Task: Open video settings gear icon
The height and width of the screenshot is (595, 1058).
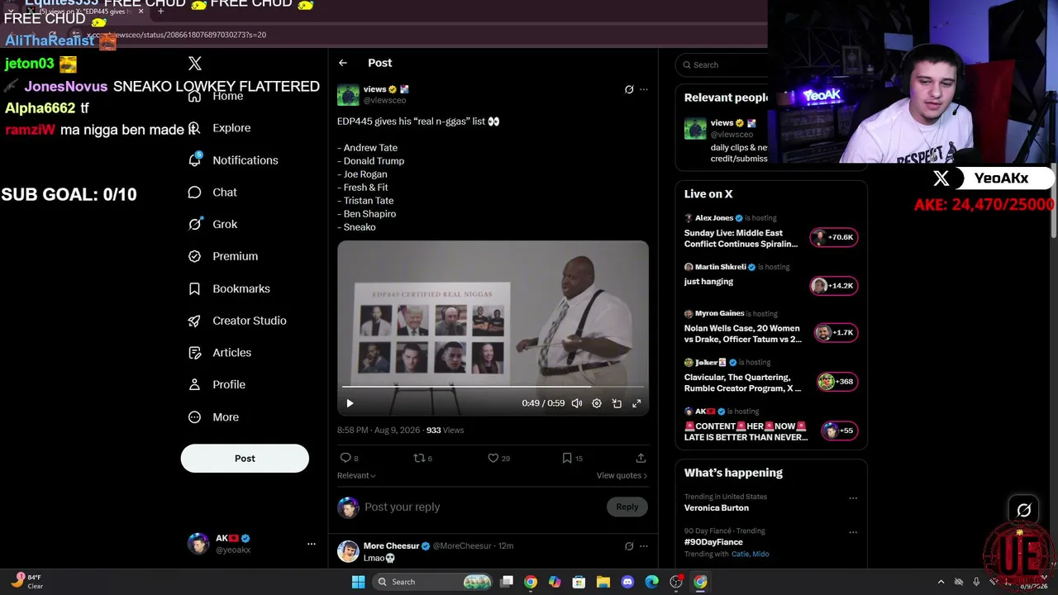Action: [597, 403]
